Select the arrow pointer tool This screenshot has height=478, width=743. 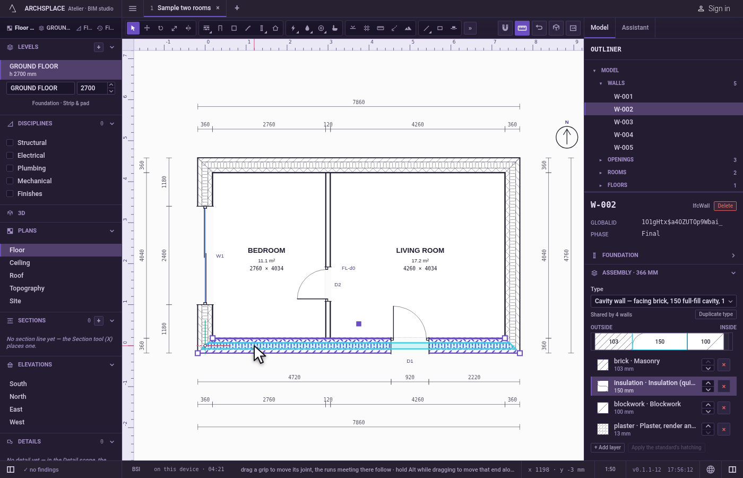(x=133, y=28)
